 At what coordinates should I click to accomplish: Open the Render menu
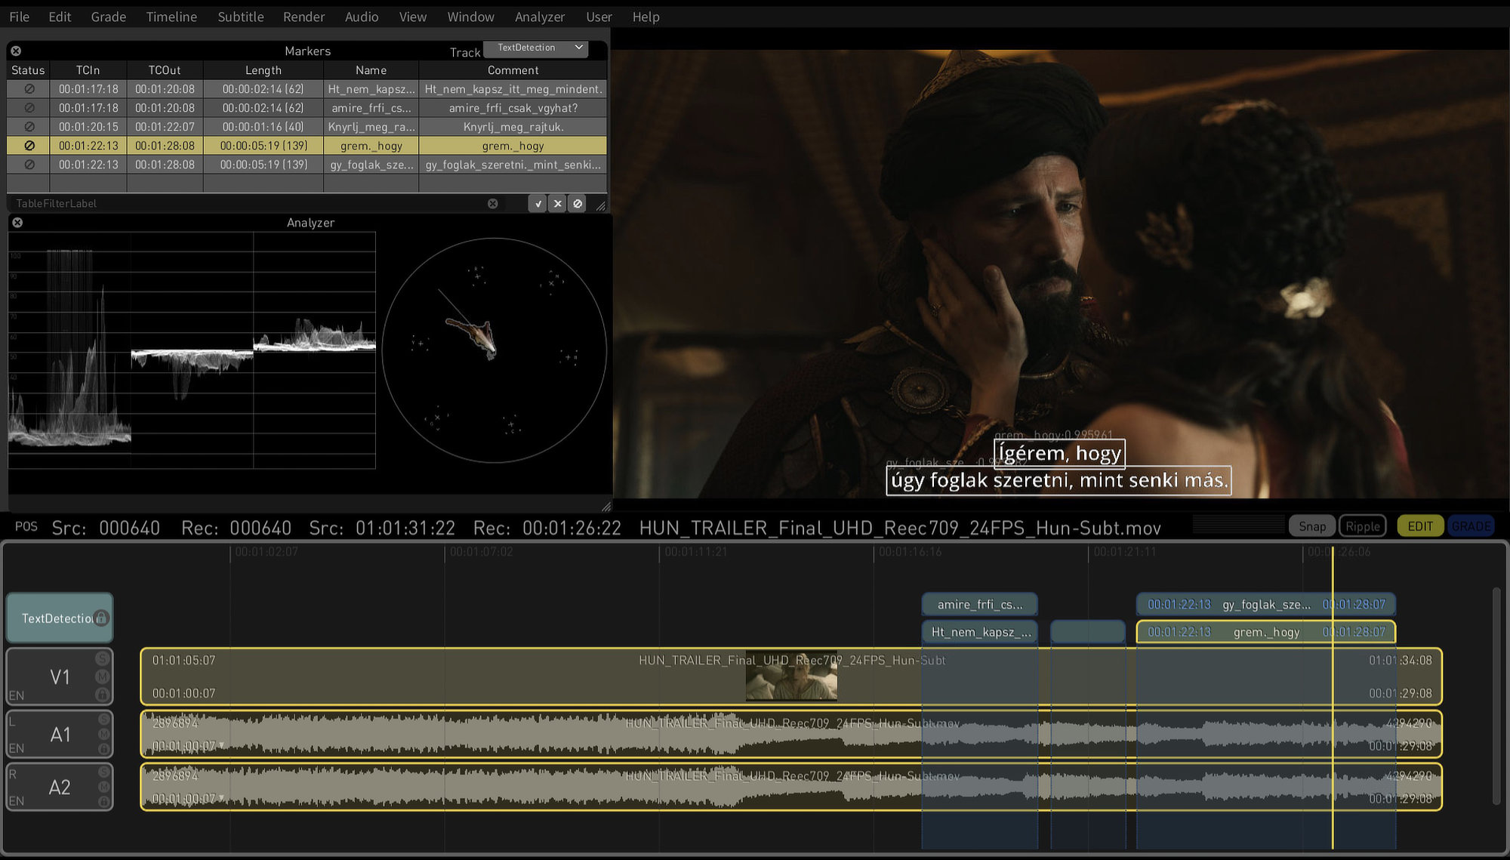pyautogui.click(x=304, y=17)
